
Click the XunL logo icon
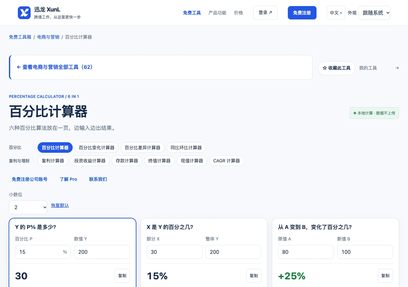24,13
